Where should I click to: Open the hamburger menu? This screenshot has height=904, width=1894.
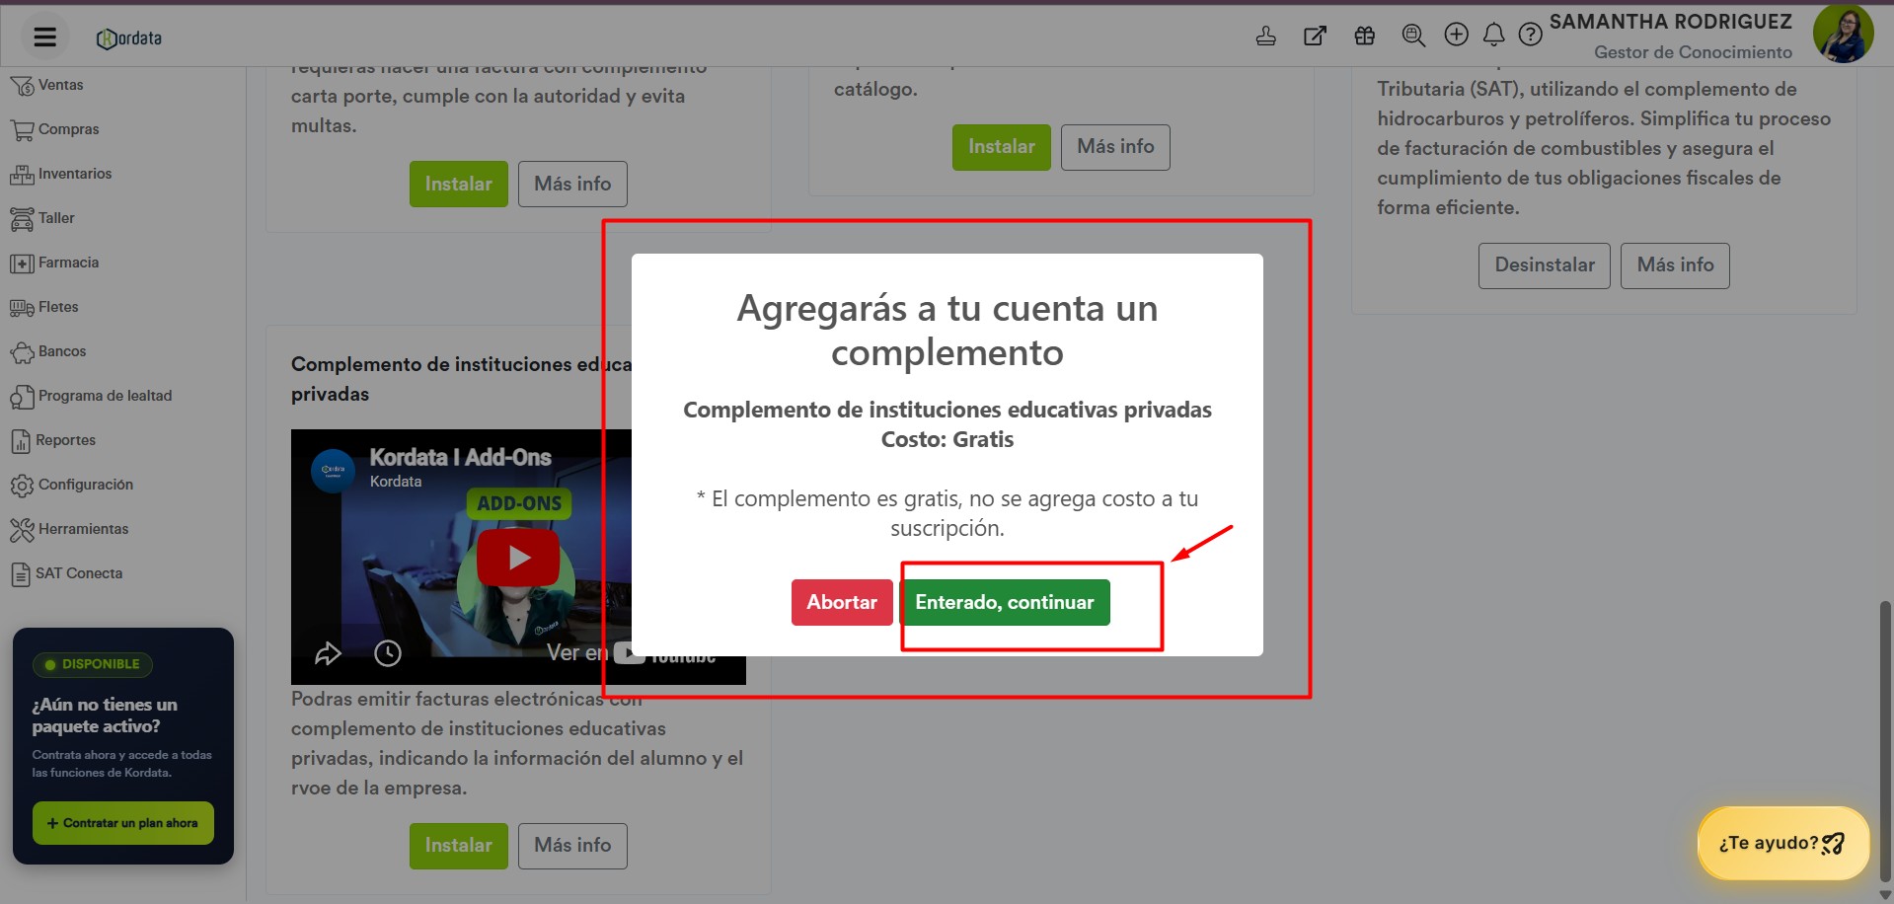(44, 38)
